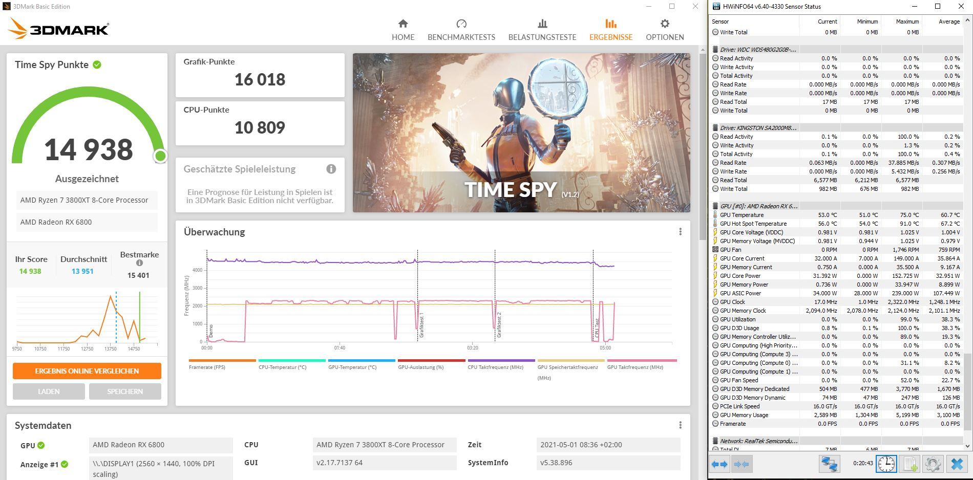Collapse the Drive: WDC sensor group

[x=715, y=50]
